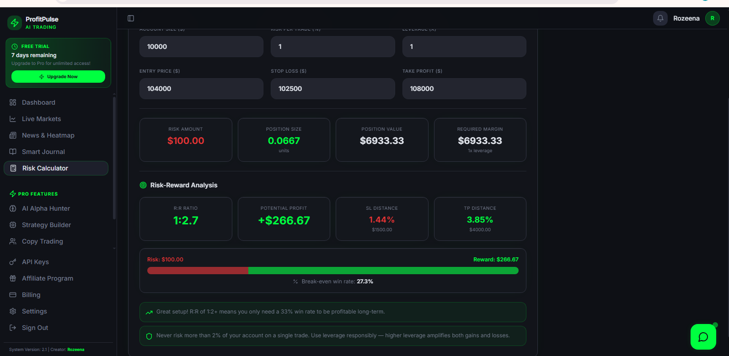Click the AI Alpha Hunter brain icon
Viewport: 729px width, 356px height.
point(13,208)
